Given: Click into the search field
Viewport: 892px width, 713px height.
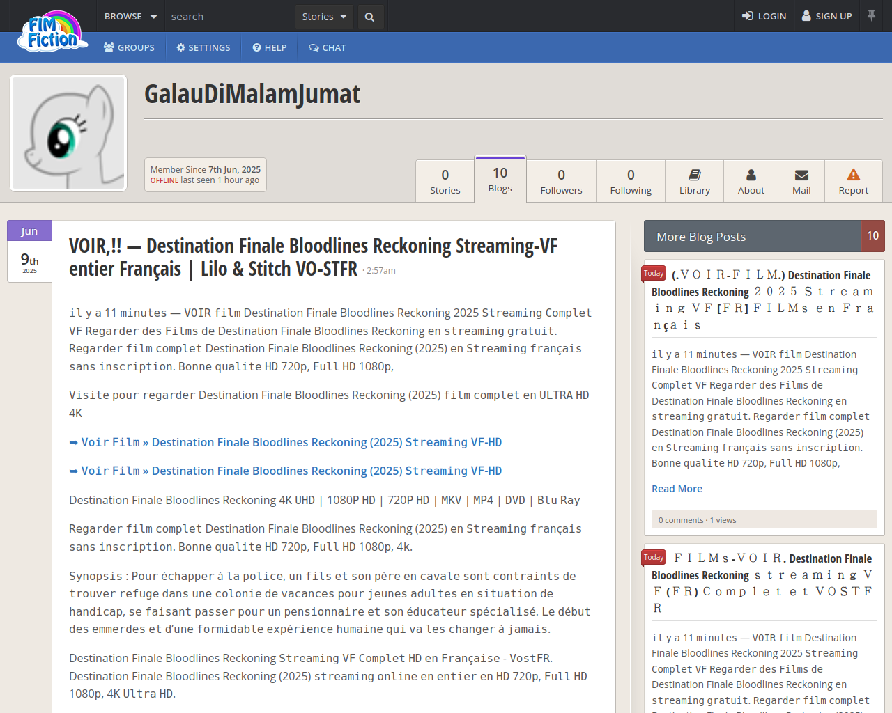Looking at the screenshot, I should coord(230,16).
